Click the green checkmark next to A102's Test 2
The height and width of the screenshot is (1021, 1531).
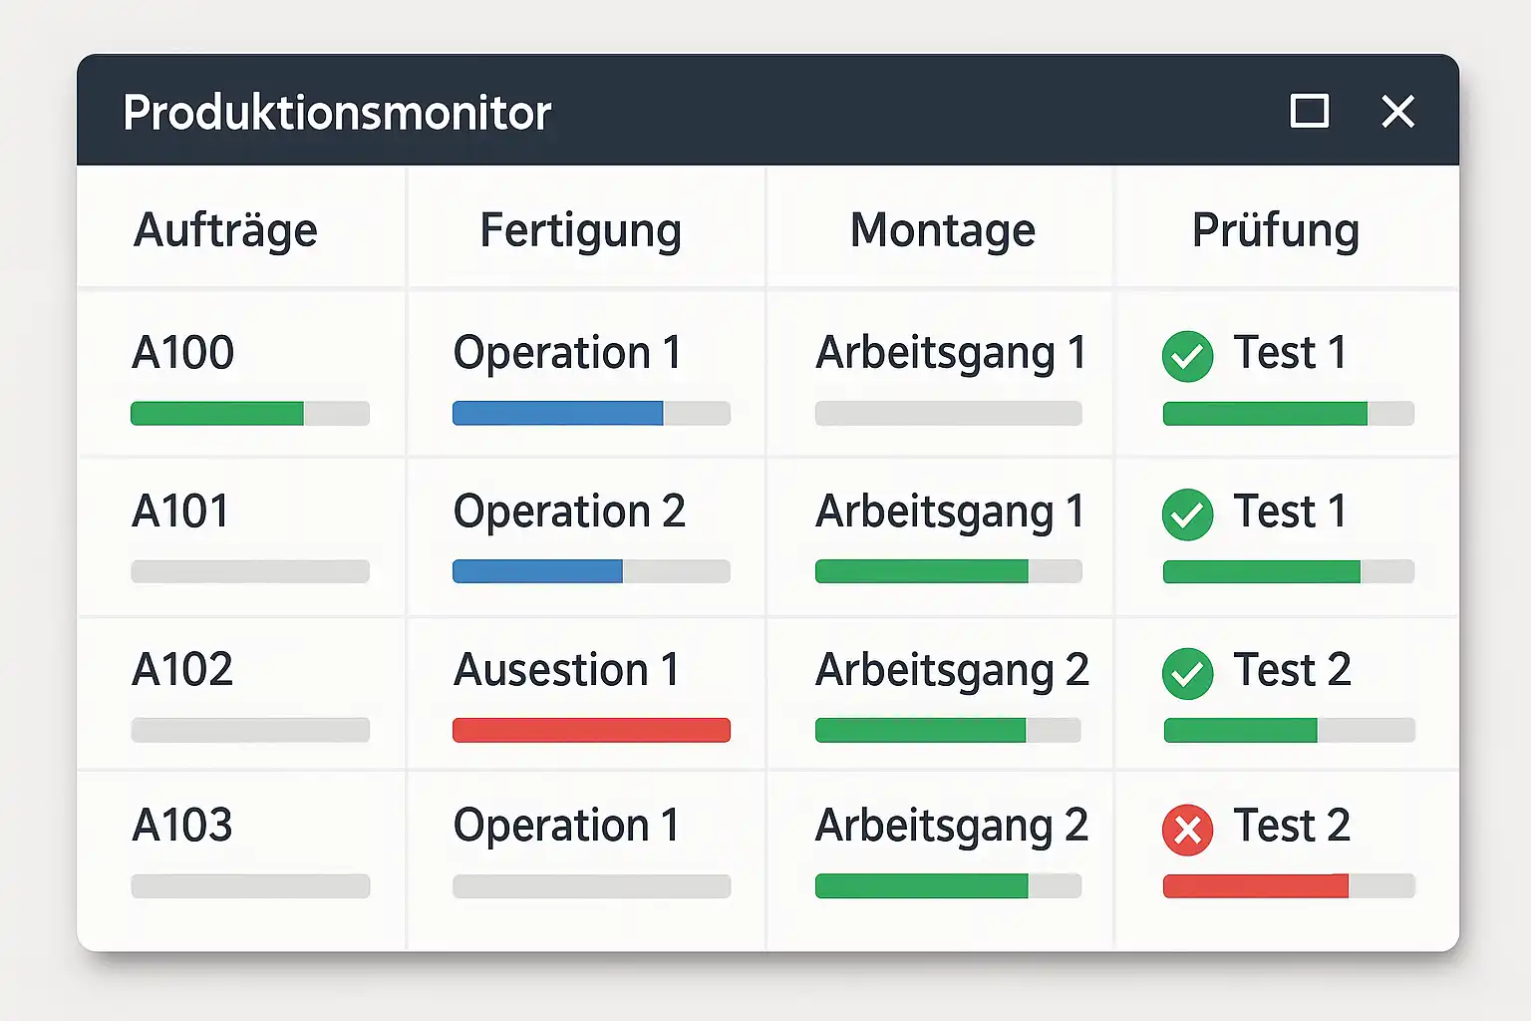tap(1187, 673)
